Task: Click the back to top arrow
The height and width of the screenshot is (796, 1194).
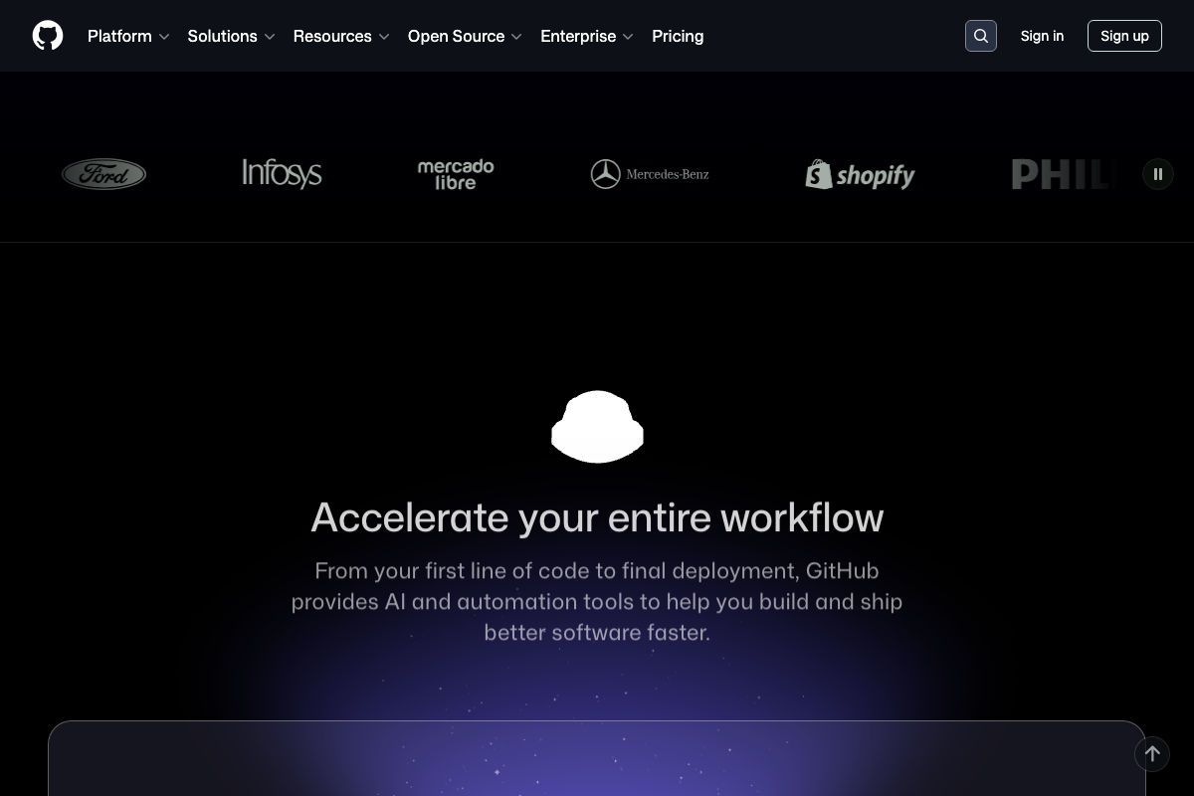Action: (x=1152, y=753)
